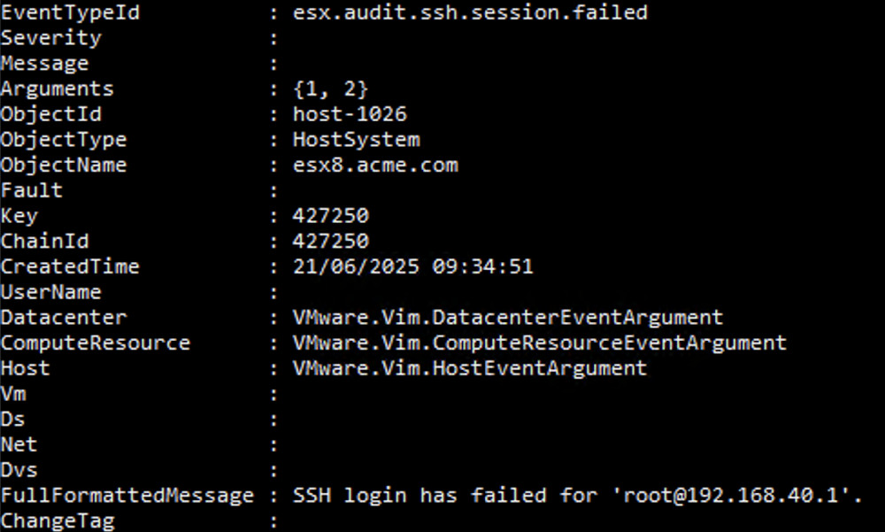885x532 pixels.
Task: Click the SSH login has failed message
Action: coord(577,495)
